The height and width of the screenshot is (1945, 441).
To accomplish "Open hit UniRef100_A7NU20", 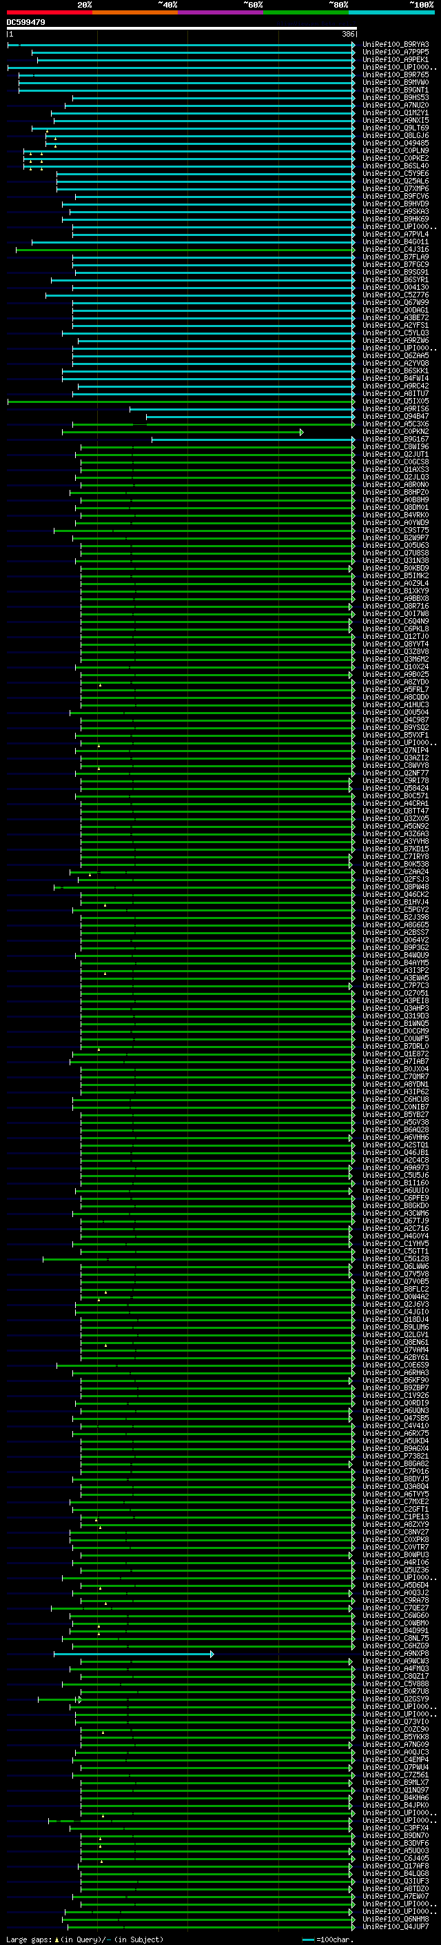I will point(395,105).
